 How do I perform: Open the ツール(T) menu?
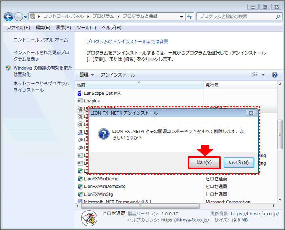(x=87, y=28)
